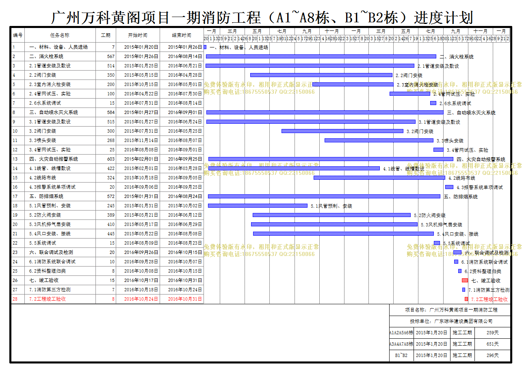The image size is (522, 372).
Task: Click the red Gantt bar for 七、竣工验收
Action: (465, 280)
